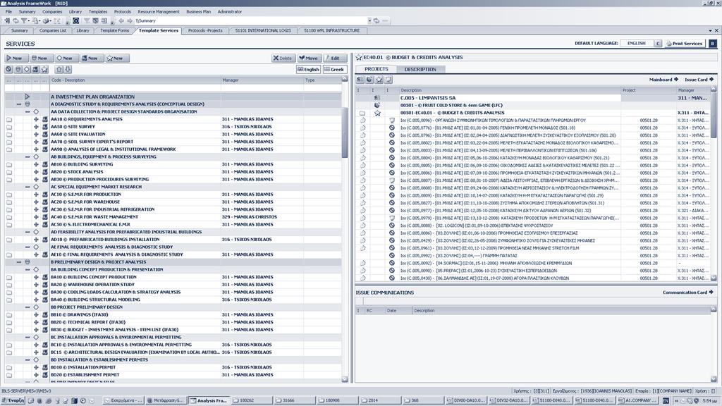722x406 pixels.
Task: Switch the service list language to Greek
Action: coord(334,70)
